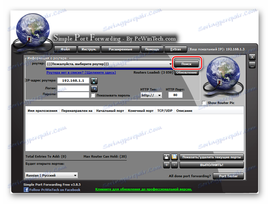The height and width of the screenshot is (204, 269).
Task: Click 'Роутера нет в списке?' link
Action: pyautogui.click(x=81, y=72)
